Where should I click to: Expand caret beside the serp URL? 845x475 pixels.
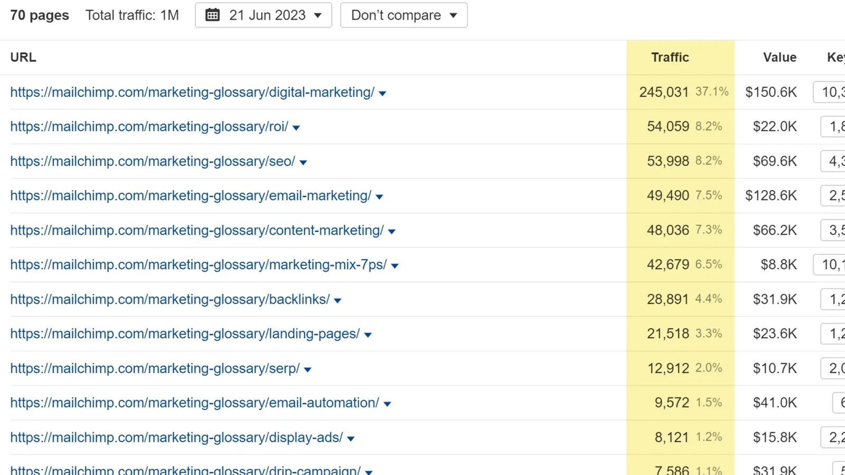point(307,370)
